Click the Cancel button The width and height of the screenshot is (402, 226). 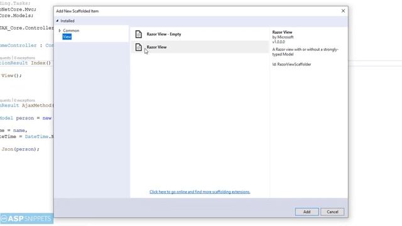332,212
